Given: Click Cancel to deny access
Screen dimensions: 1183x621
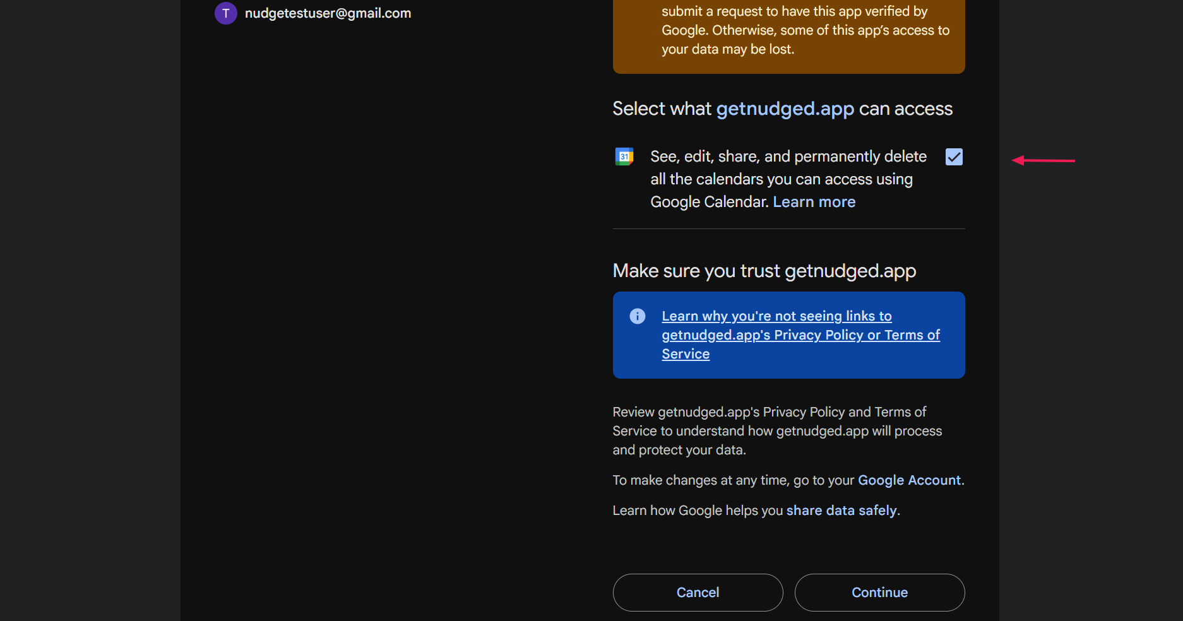Looking at the screenshot, I should coord(697,592).
